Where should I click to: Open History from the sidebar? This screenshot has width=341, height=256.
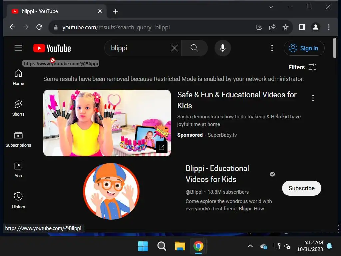pyautogui.click(x=18, y=201)
